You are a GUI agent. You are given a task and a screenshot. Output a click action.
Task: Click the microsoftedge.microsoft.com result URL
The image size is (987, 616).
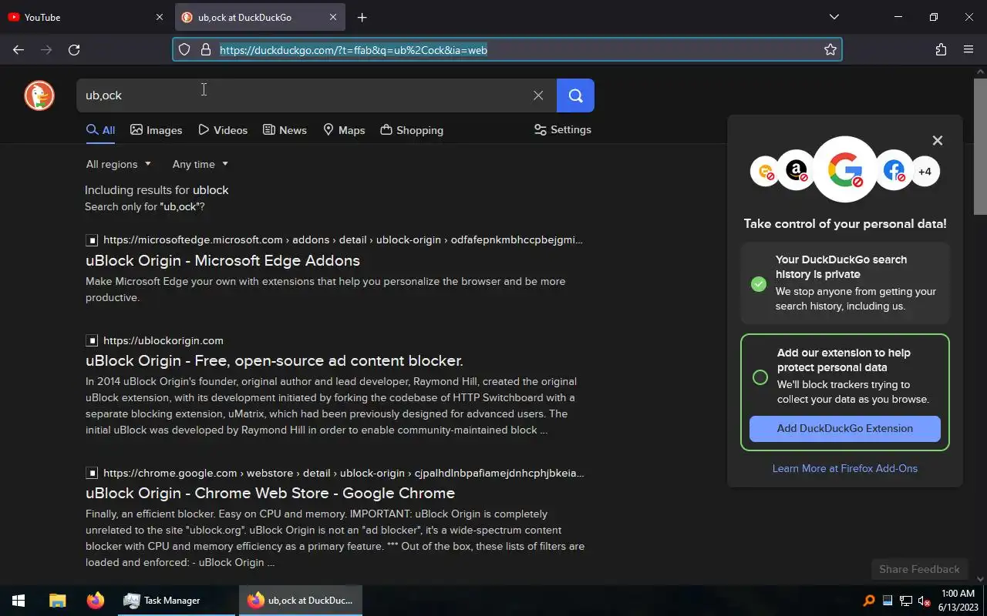tap(343, 240)
